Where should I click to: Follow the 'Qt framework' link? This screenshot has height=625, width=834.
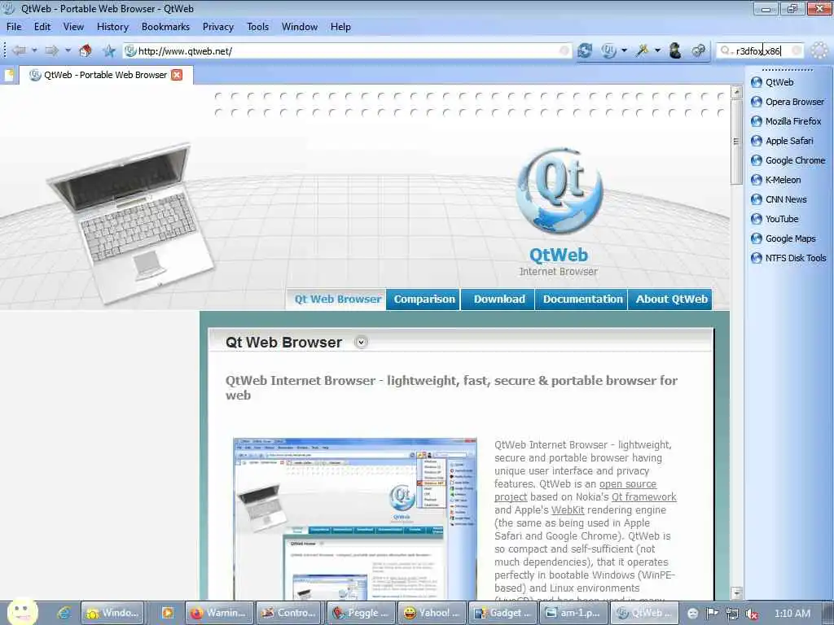click(643, 497)
